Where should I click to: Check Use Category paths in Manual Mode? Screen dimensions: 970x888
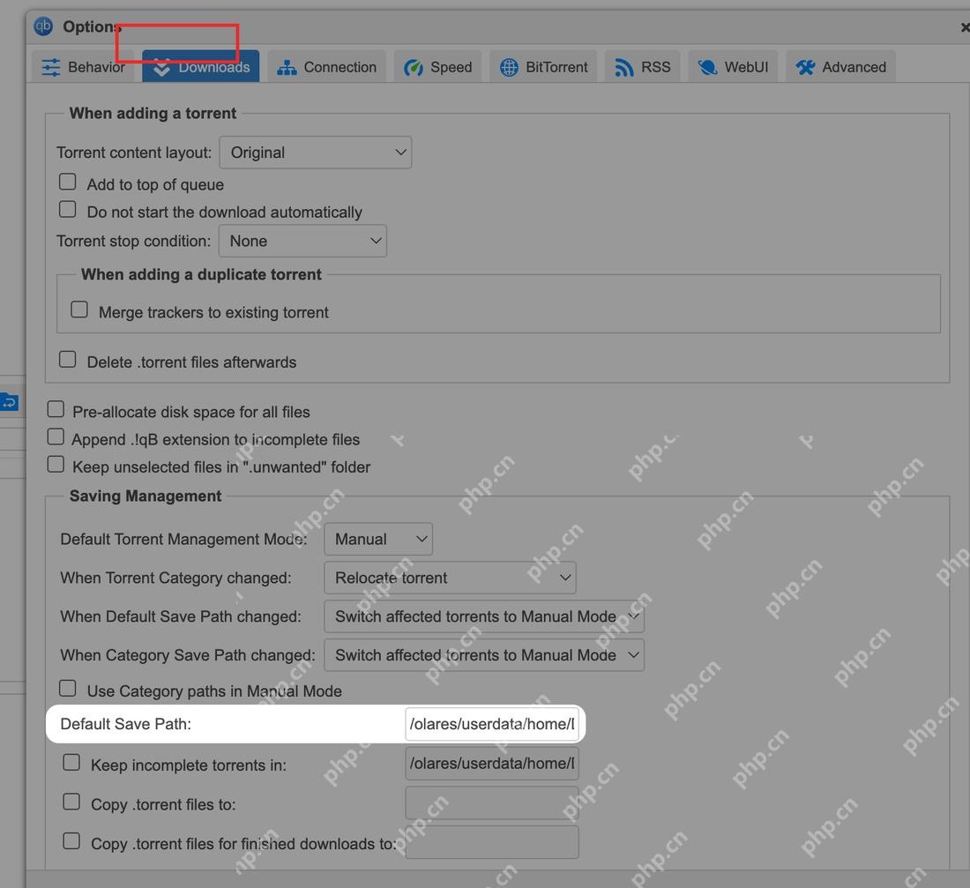[x=67, y=688]
